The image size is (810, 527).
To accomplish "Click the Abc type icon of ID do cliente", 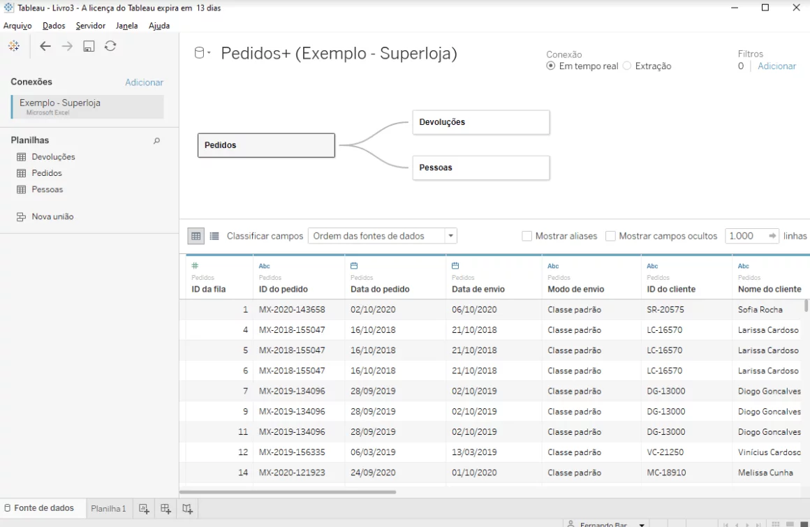I will (652, 266).
